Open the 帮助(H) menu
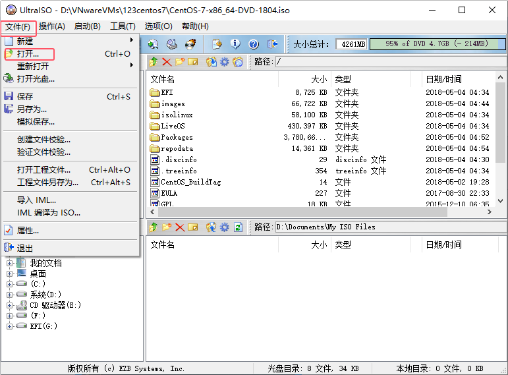508x375 pixels. click(196, 26)
